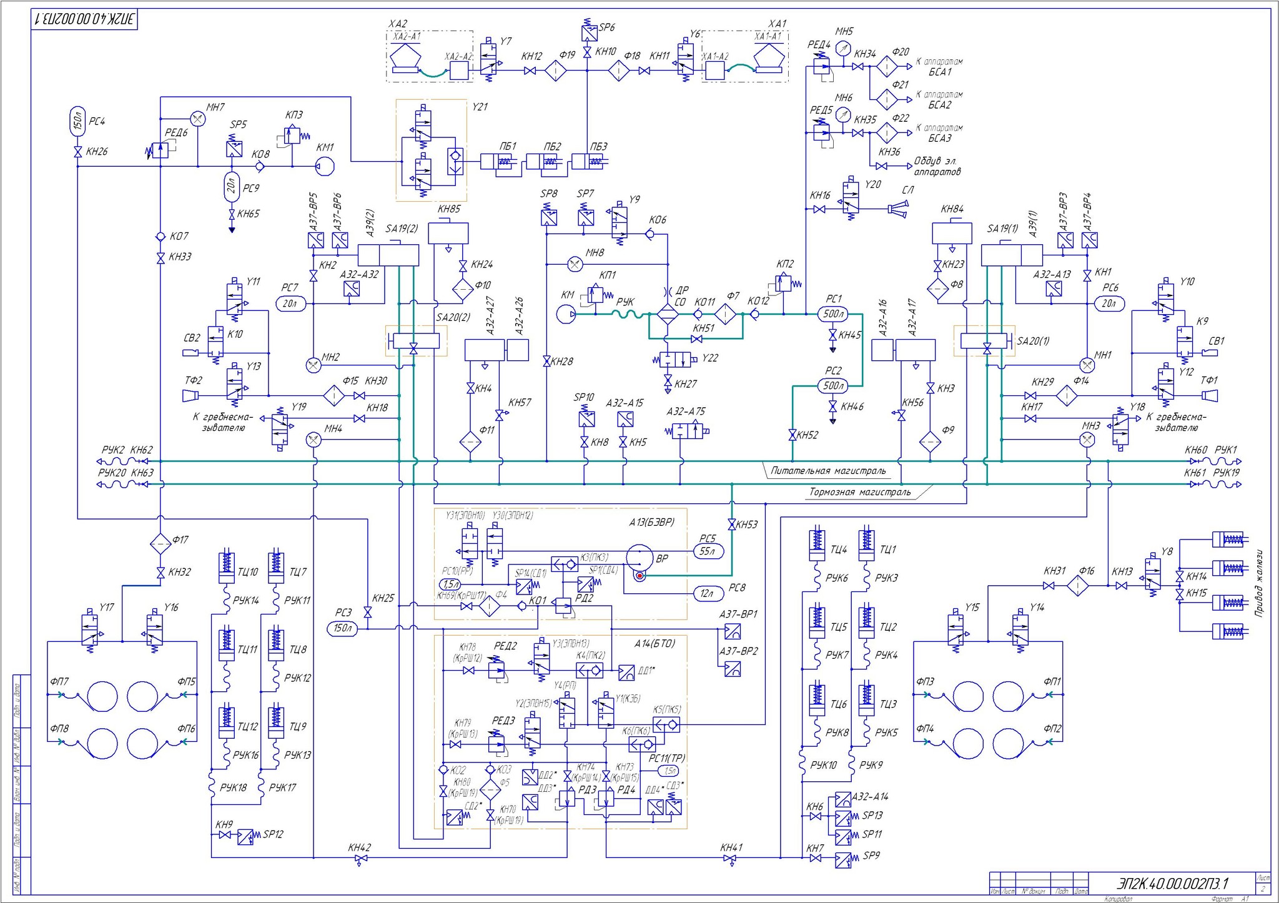Click the КН42 valve symbol

tap(360, 859)
